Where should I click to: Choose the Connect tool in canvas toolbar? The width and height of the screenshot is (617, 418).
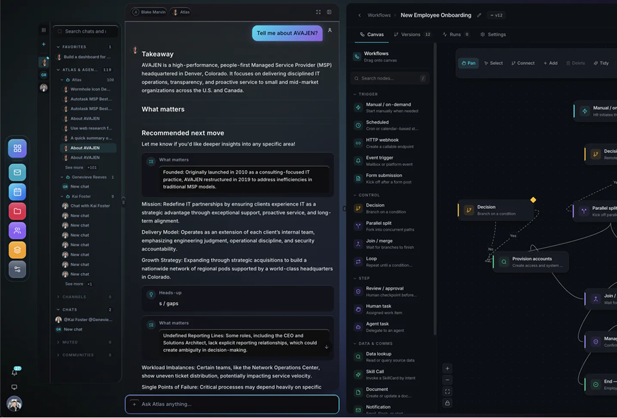click(x=523, y=63)
